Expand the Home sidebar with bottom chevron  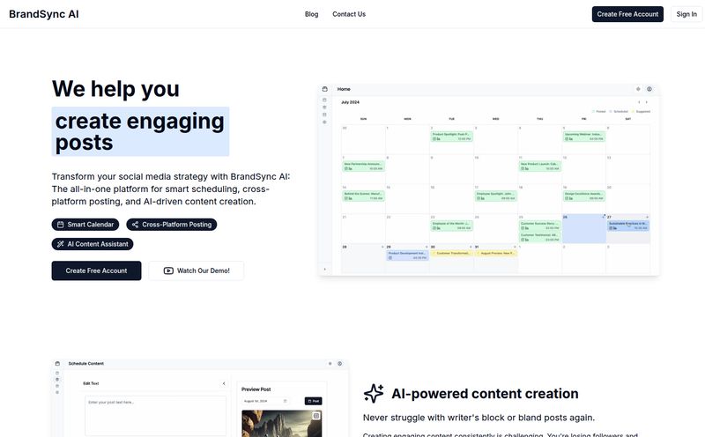click(324, 270)
